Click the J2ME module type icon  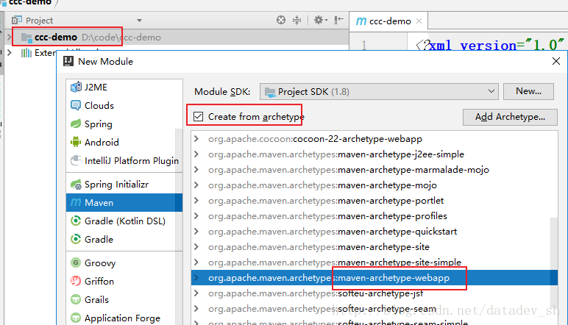click(76, 87)
